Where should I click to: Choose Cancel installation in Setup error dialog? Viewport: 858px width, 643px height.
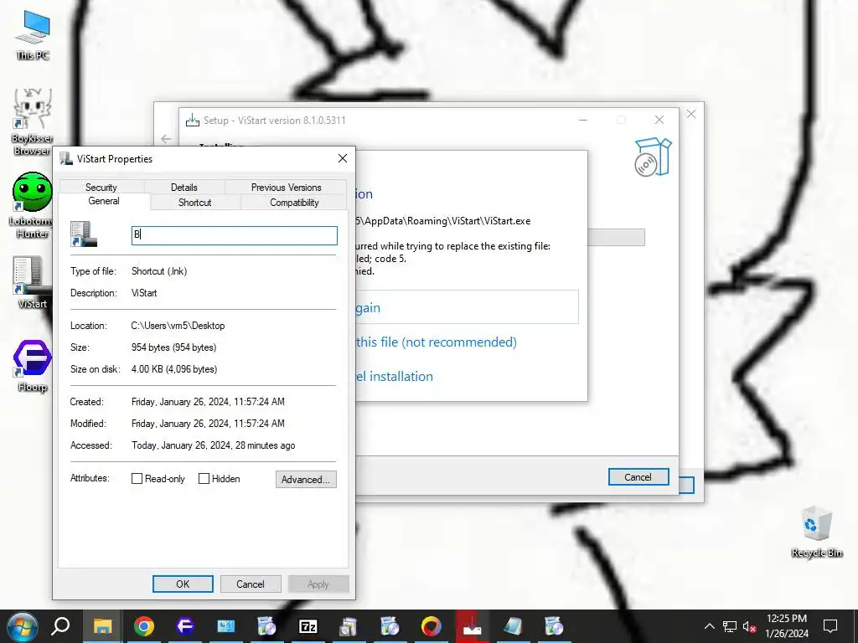395,376
